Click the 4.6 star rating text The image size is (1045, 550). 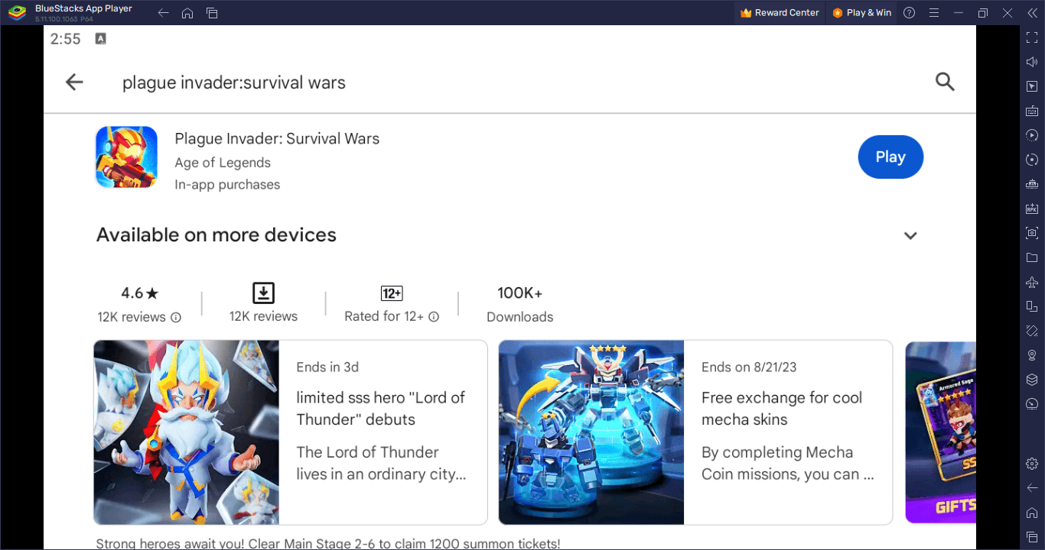[140, 293]
